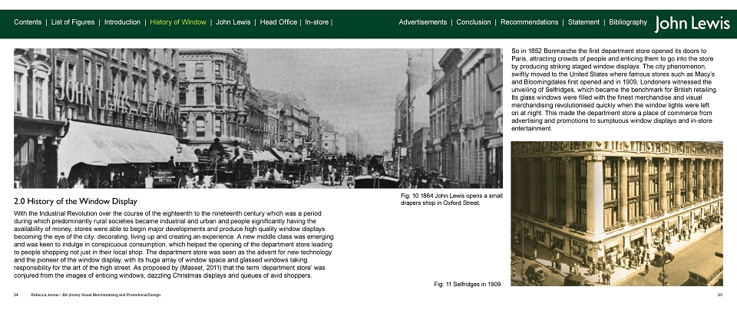
Task: Go to Advertisements section
Action: point(422,22)
